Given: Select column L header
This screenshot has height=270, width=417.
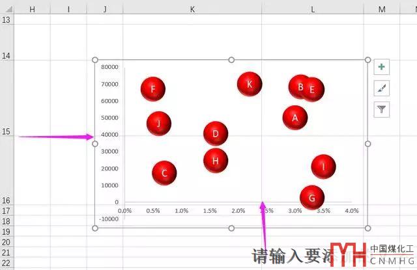Looking at the screenshot, I should tap(313, 9).
